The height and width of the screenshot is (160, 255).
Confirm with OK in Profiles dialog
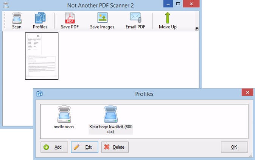234,147
